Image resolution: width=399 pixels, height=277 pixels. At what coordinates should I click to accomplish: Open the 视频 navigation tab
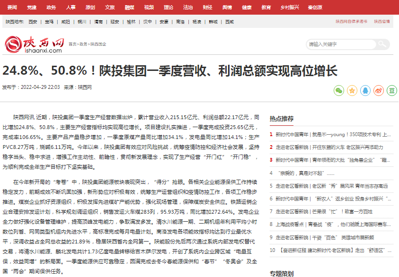(149, 8)
